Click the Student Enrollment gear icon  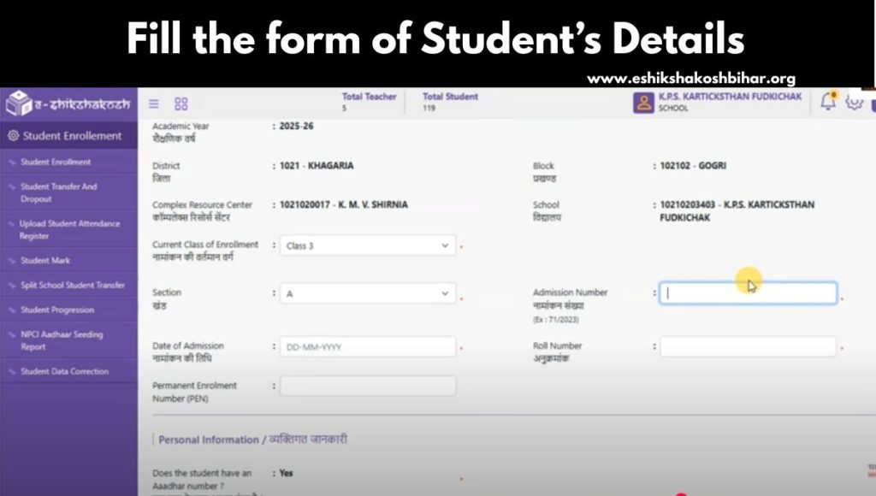13,135
